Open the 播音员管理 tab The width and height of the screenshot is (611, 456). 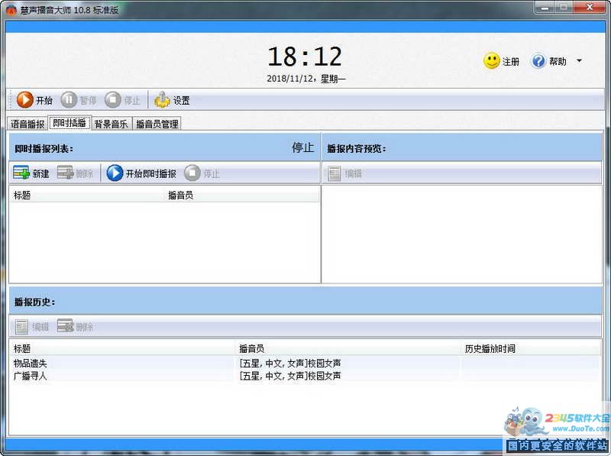(x=157, y=124)
